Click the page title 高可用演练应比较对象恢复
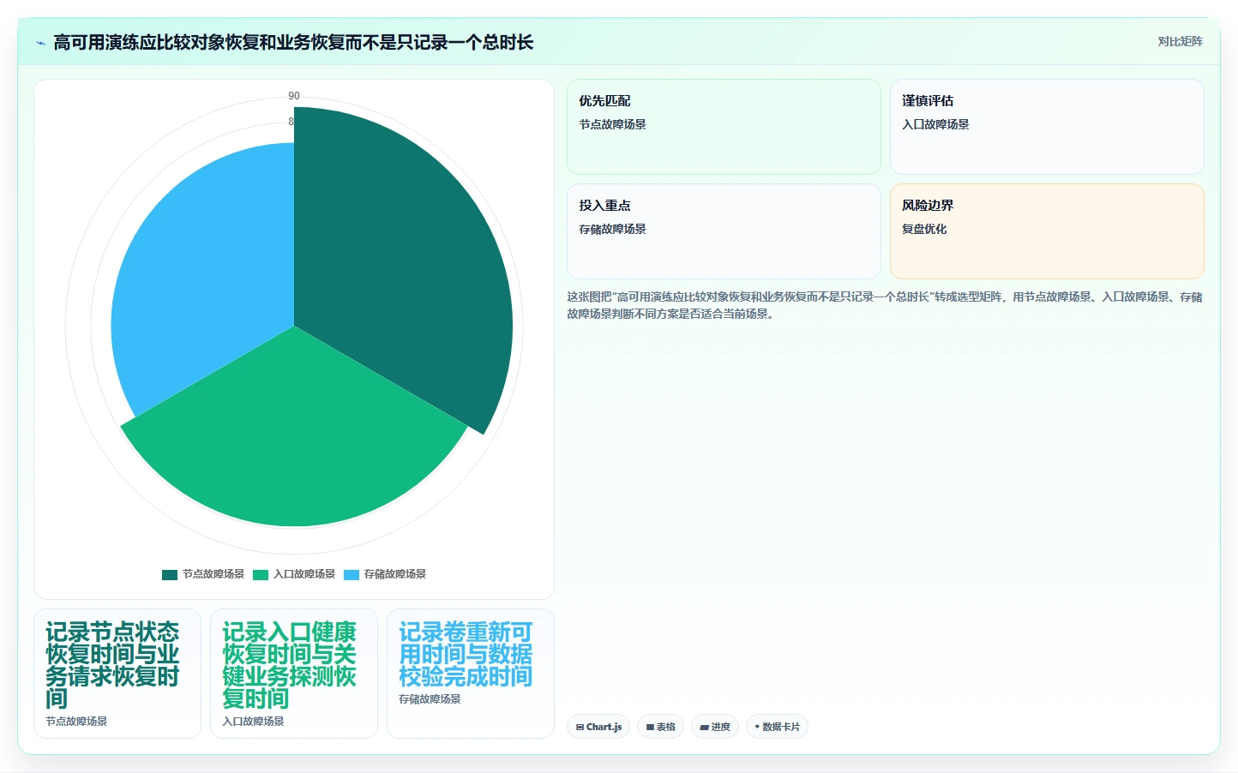The width and height of the screenshot is (1238, 773). 293,42
